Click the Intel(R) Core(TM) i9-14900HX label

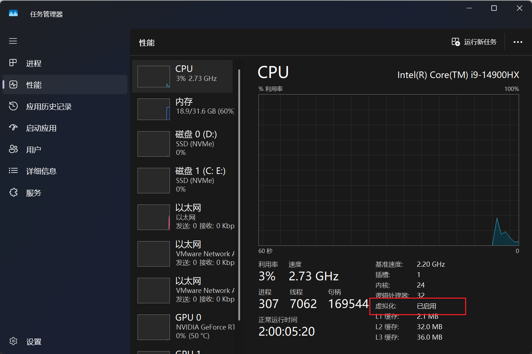pyautogui.click(x=458, y=75)
